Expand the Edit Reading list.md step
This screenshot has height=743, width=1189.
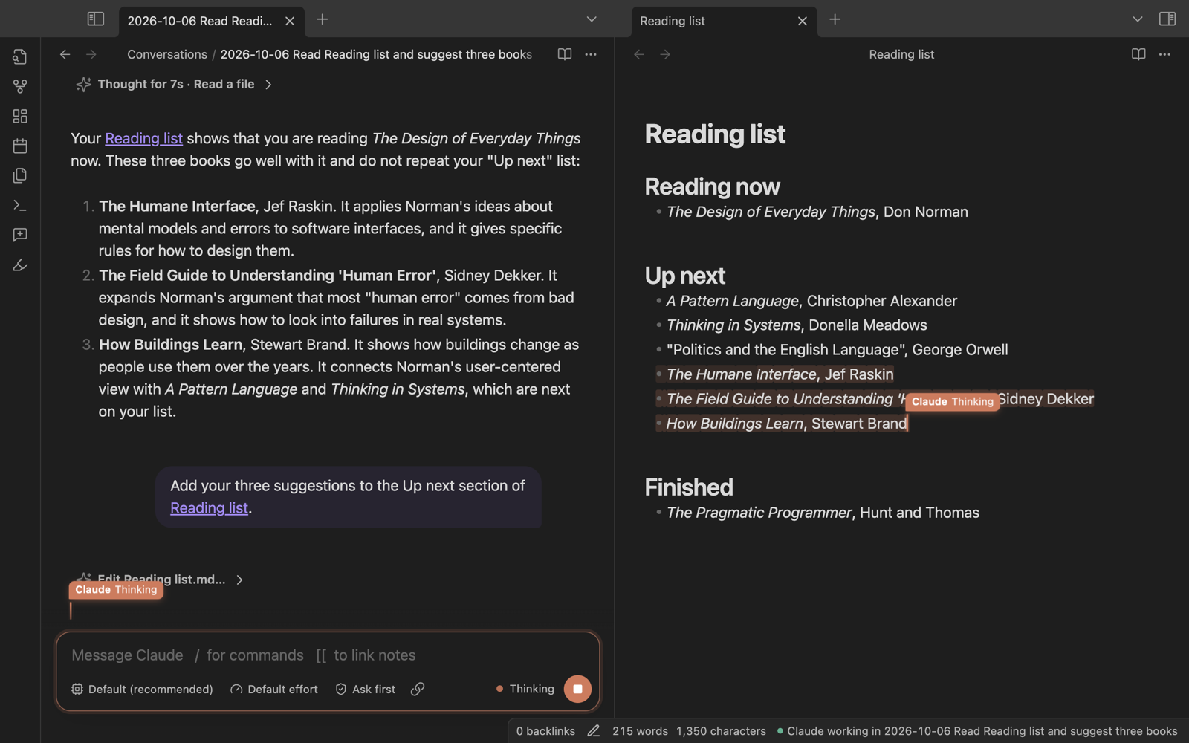coord(161,579)
